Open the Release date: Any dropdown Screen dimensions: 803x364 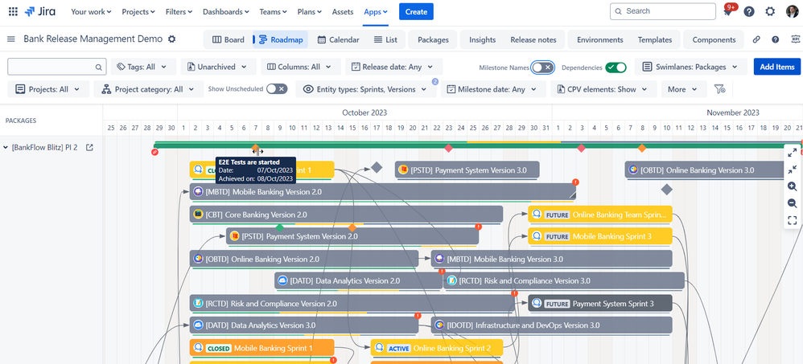(393, 67)
